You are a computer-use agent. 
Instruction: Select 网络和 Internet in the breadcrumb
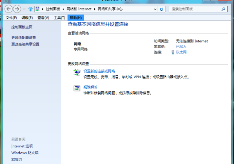tap(79, 9)
